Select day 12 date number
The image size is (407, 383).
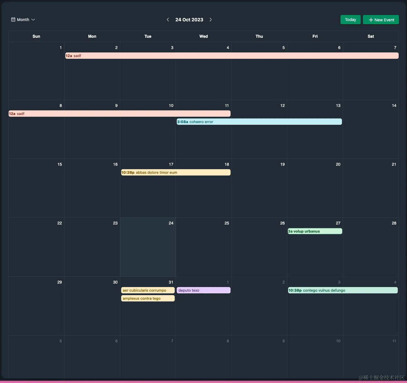coord(283,105)
